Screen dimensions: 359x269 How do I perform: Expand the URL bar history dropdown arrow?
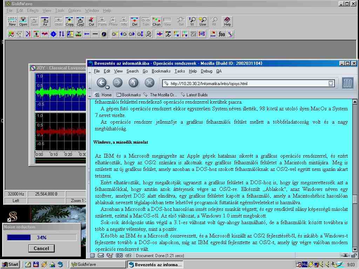[331, 83]
